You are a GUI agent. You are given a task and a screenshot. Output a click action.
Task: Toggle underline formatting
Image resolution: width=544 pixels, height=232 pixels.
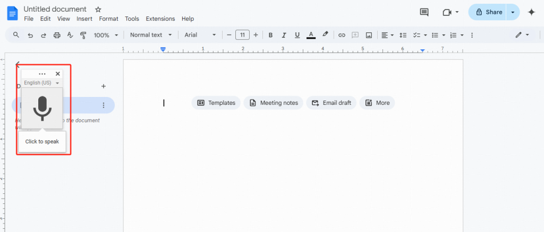click(x=297, y=35)
